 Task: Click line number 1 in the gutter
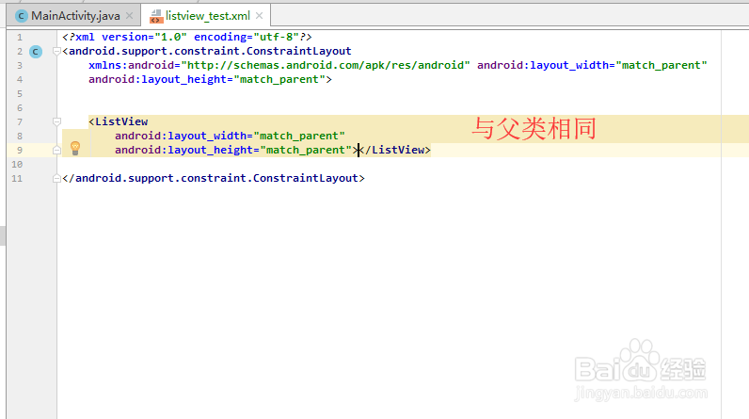[20, 38]
